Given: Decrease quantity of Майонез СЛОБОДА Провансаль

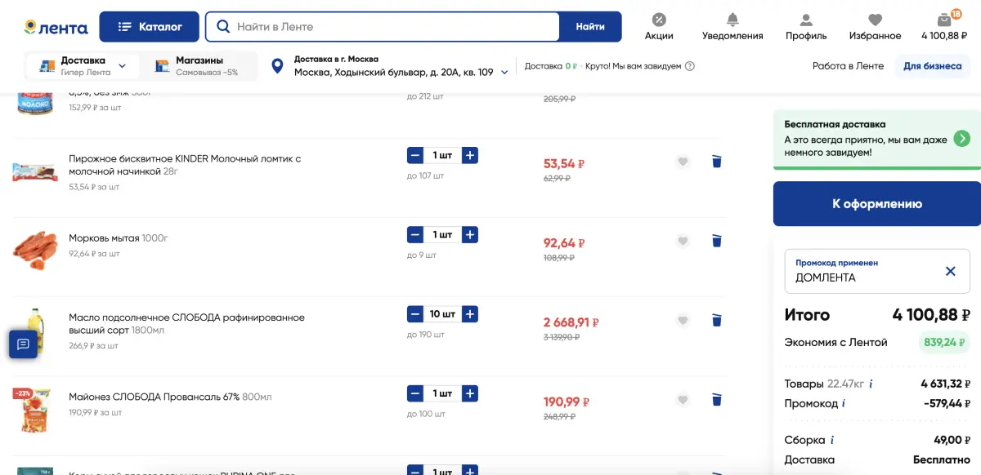Looking at the screenshot, I should [x=415, y=393].
